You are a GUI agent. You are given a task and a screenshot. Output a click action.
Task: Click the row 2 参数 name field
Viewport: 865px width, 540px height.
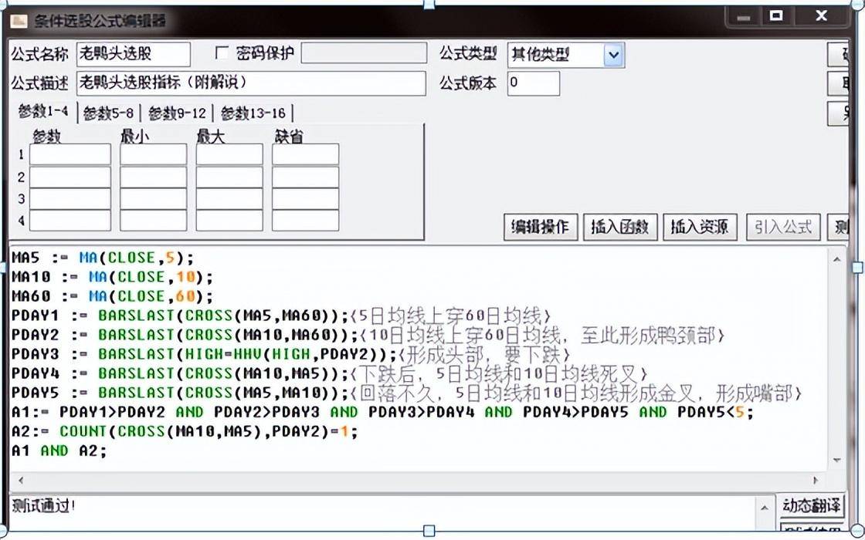(70, 177)
